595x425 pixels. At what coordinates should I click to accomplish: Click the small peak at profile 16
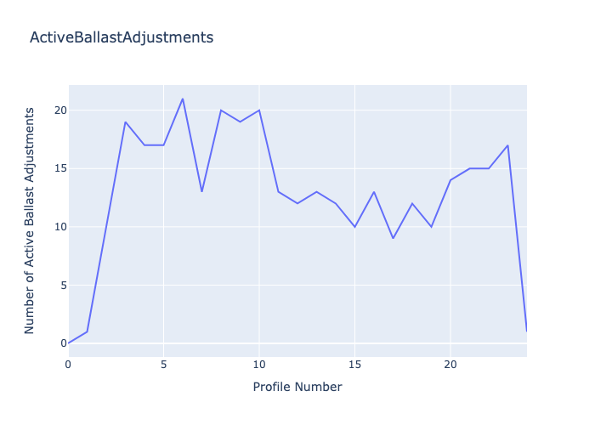pyautogui.click(x=374, y=191)
